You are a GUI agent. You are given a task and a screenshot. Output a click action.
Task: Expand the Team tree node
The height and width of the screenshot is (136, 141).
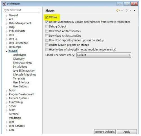(x=7, y=110)
